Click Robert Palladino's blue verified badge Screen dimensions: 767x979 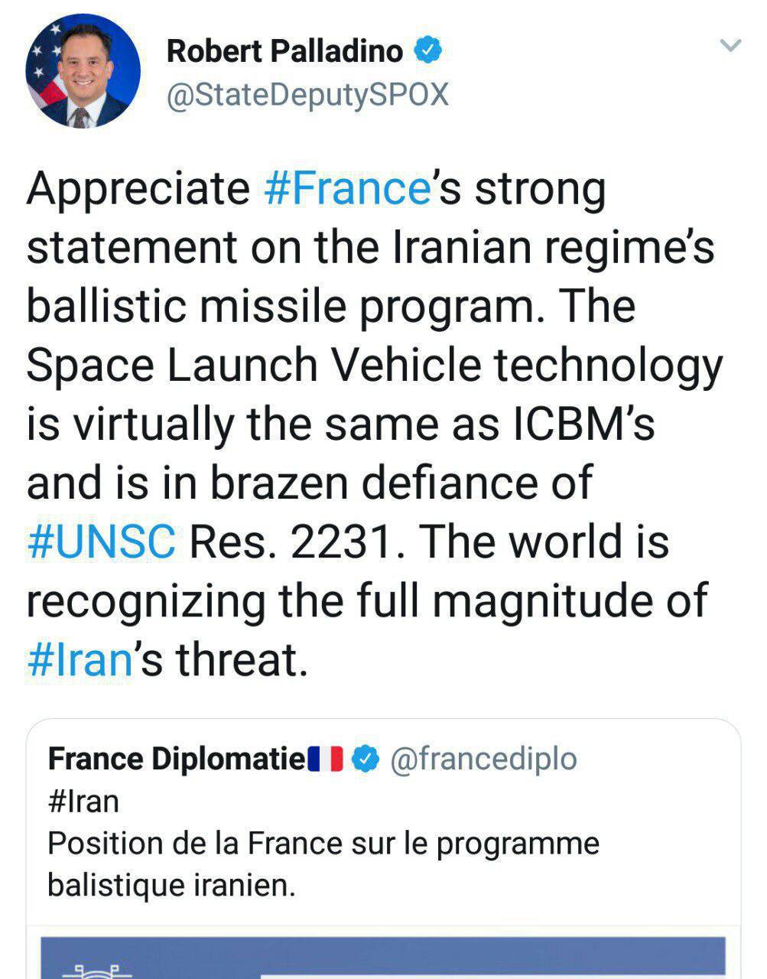point(428,51)
